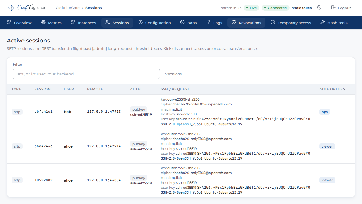Click the Metrics chip icon

coord(43,22)
